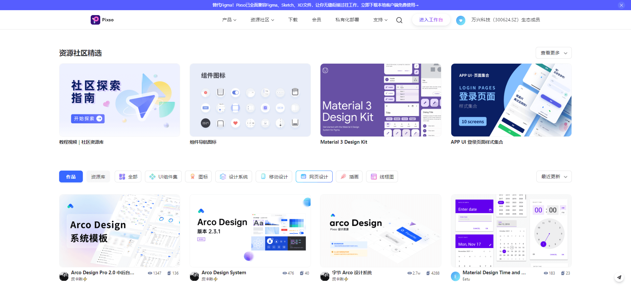Click copy count icon showing 136
The image size is (631, 289).
(x=169, y=273)
